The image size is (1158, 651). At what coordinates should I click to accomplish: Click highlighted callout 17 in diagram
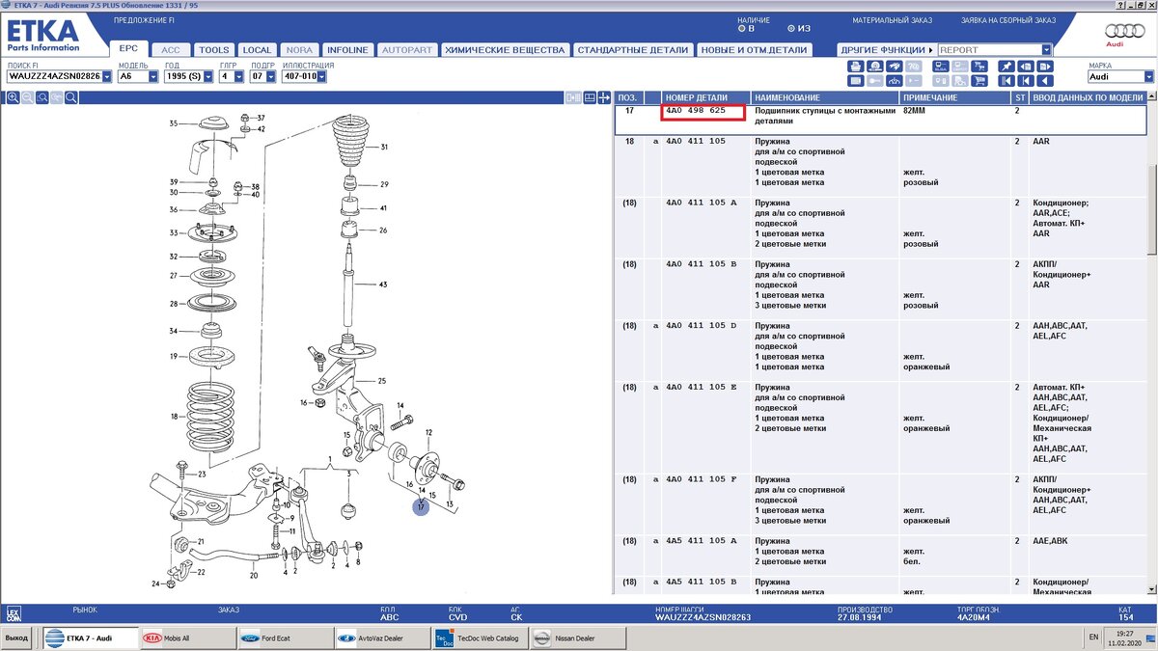(421, 506)
